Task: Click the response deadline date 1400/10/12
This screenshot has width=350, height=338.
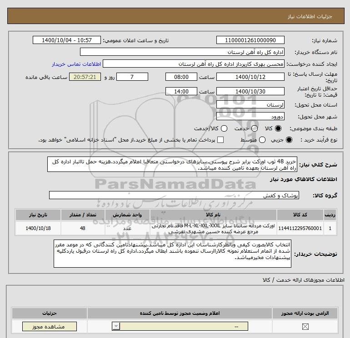Action: click(250, 77)
